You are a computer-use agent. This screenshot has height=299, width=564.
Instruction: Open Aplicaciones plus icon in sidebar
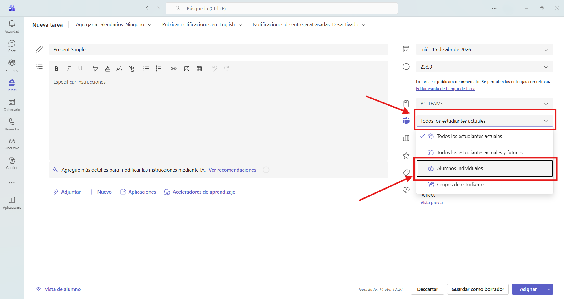pos(12,203)
